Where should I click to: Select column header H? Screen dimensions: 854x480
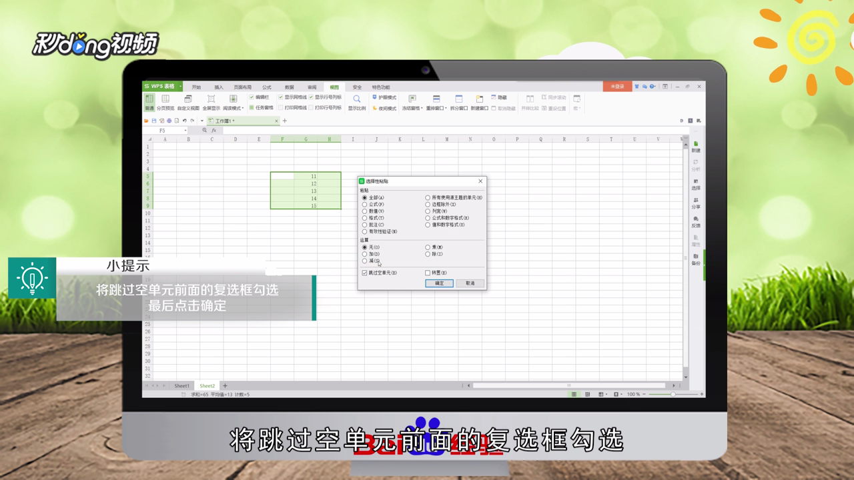pyautogui.click(x=329, y=139)
